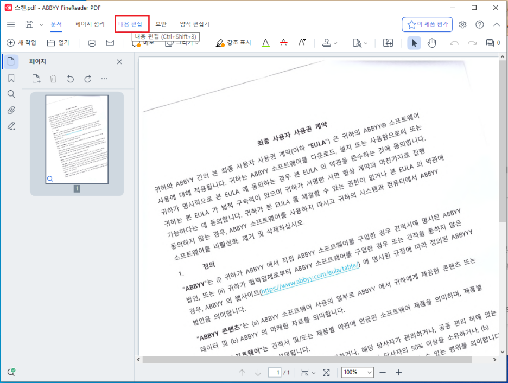Open the attachments paperclip panel
Image resolution: width=508 pixels, height=383 pixels.
tap(11, 110)
